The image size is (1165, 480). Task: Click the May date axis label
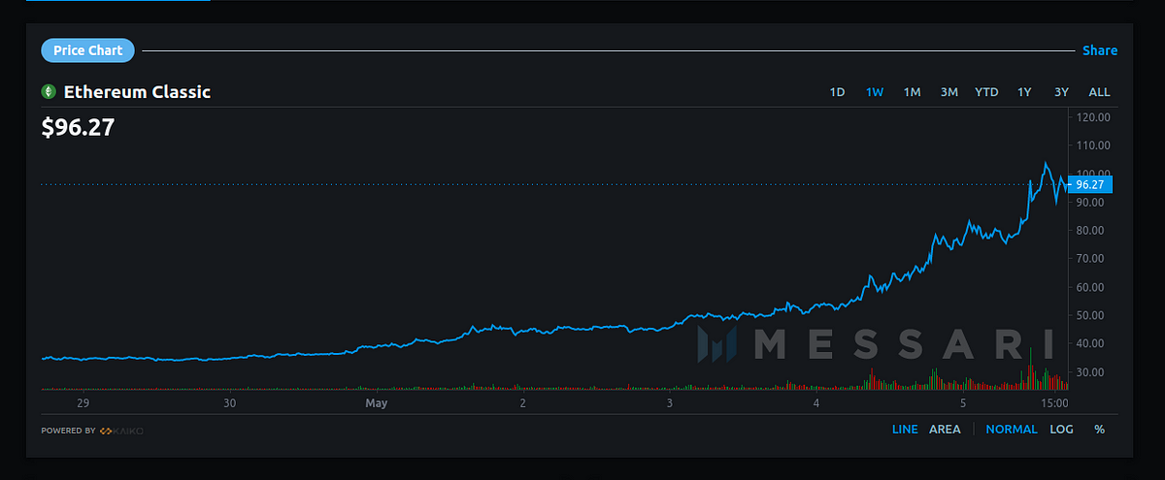click(x=377, y=402)
